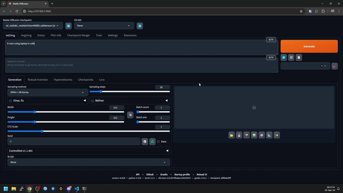Open File Explorer from taskbar

click(14, 189)
